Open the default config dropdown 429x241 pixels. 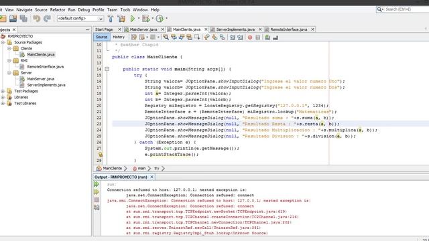click(x=101, y=19)
